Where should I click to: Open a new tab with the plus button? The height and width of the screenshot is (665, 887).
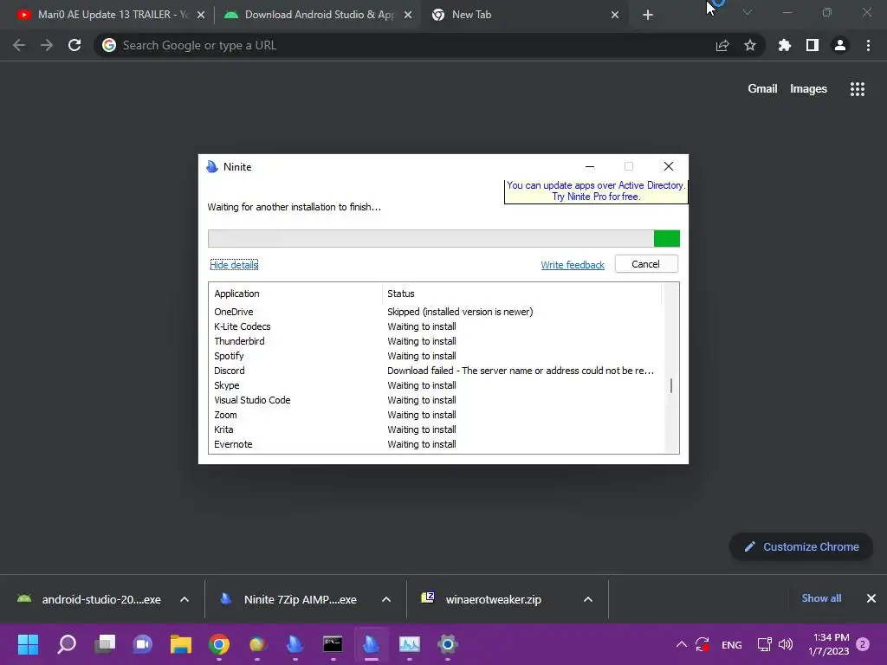tap(648, 16)
